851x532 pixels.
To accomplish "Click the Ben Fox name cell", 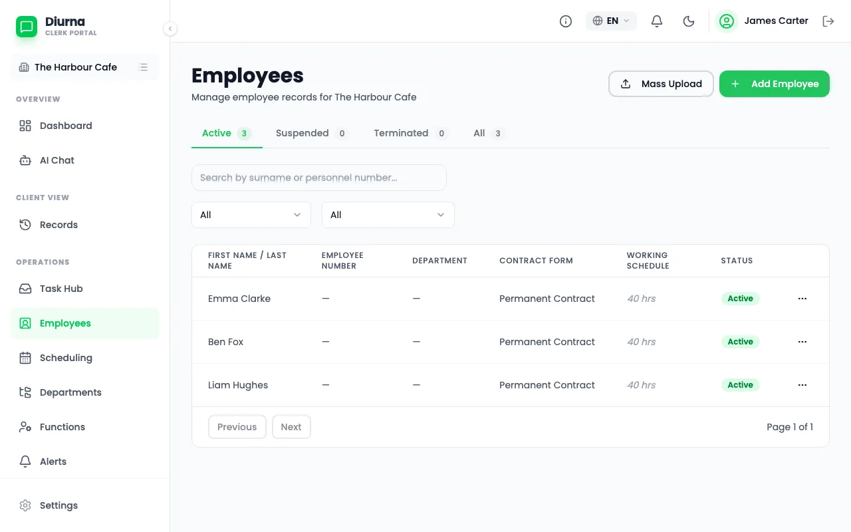I will [x=226, y=342].
